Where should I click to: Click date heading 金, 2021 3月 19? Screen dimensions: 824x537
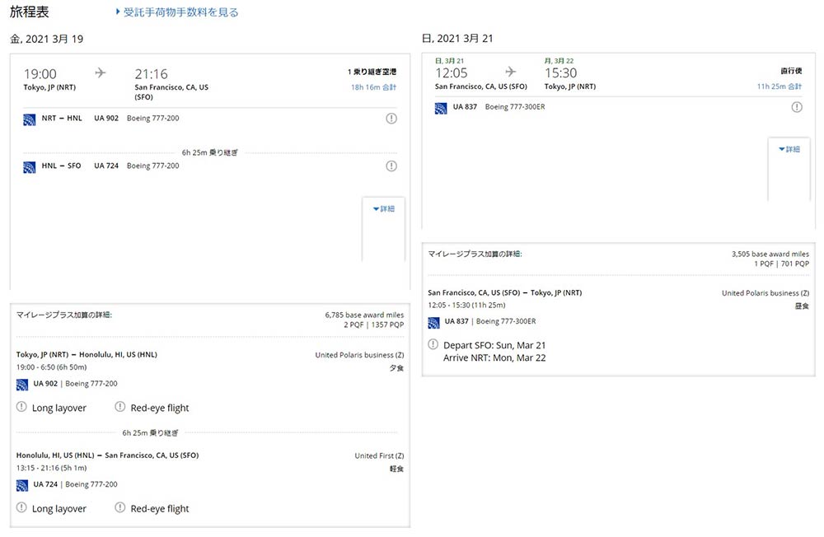(x=47, y=39)
